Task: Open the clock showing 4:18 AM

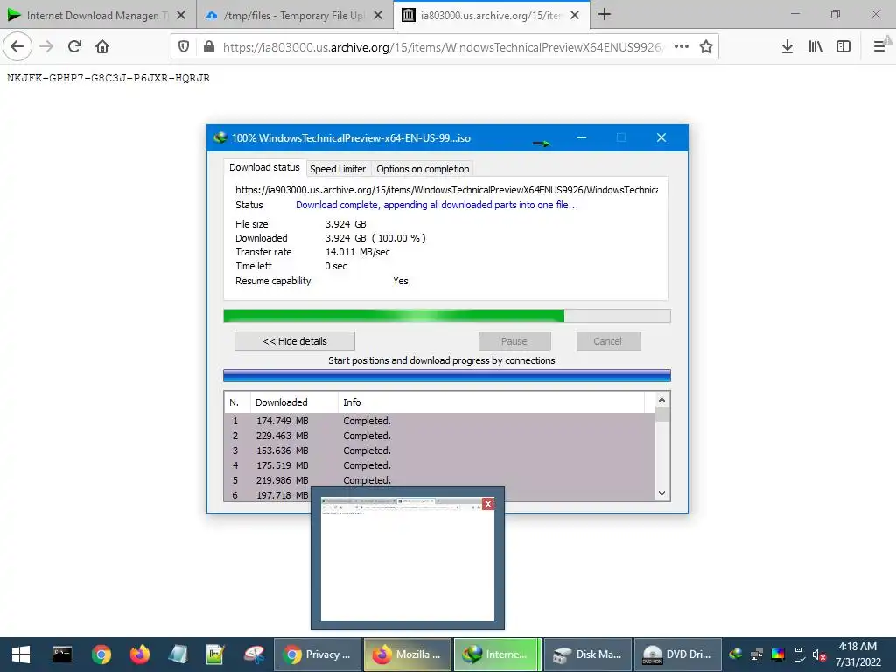Action: tap(857, 654)
